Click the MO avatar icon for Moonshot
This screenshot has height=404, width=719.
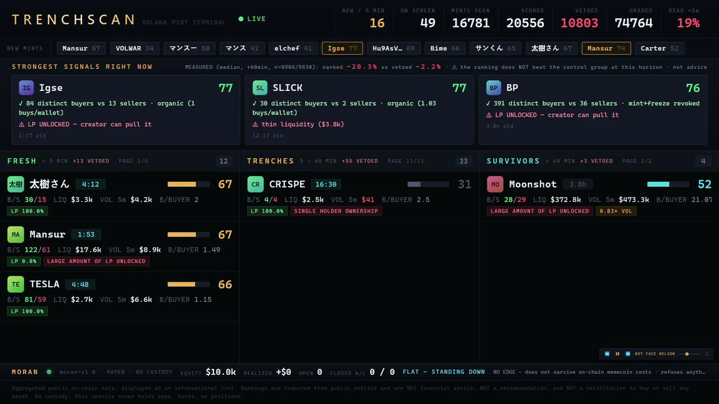pyautogui.click(x=495, y=184)
